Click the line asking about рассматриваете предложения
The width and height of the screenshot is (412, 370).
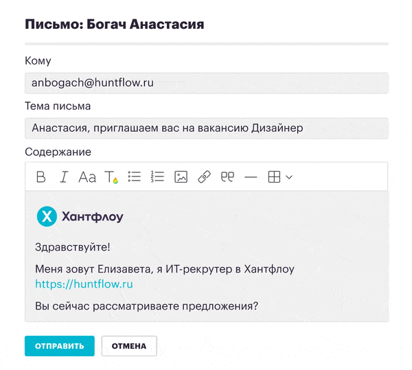[x=146, y=305]
